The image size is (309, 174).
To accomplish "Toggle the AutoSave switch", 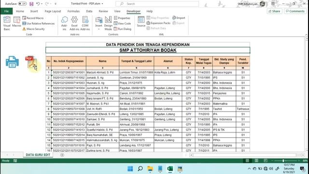I will pyautogui.click(x=22, y=4).
